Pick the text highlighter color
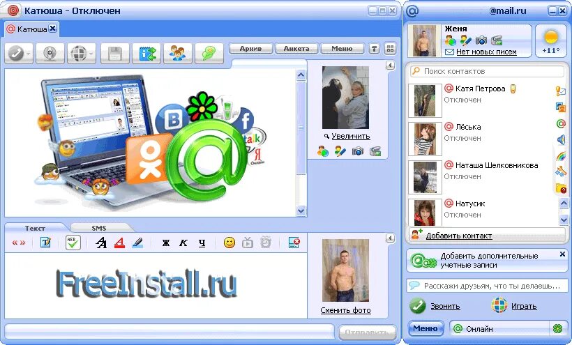572x345 pixels. tap(137, 243)
